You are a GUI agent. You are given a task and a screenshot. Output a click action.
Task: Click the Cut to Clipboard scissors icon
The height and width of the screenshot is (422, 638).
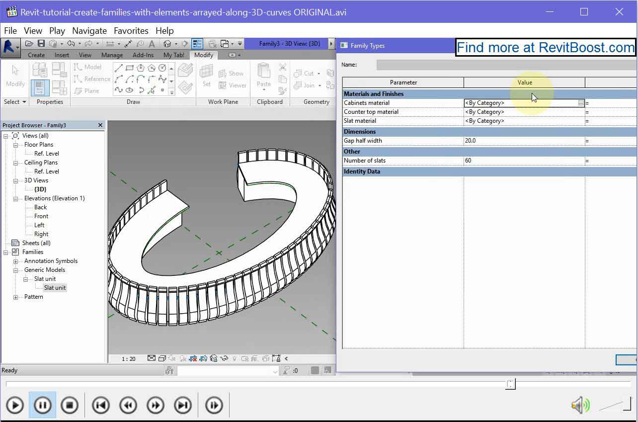[x=283, y=67]
